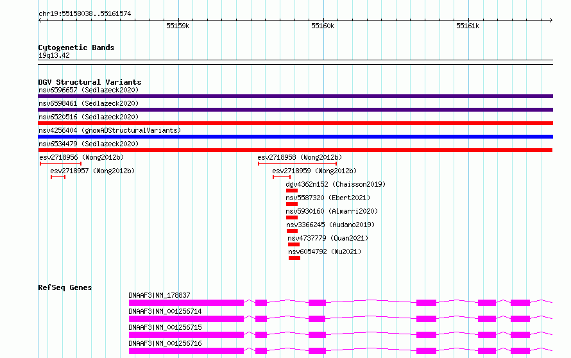Image resolution: width=571 pixels, height=358 pixels.
Task: Open esv2718958 (Wong2012b) variant label
Action: pyautogui.click(x=300, y=157)
